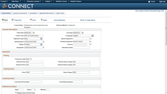Viewport: 167px width, 94px height.
Task: Click the vertical page scrollbar
Action: point(166,28)
